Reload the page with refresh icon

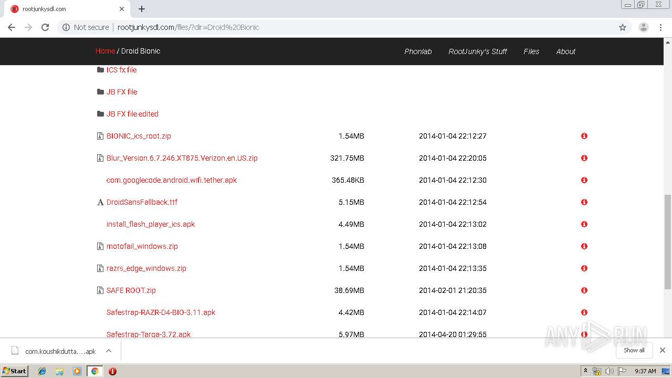(x=45, y=27)
